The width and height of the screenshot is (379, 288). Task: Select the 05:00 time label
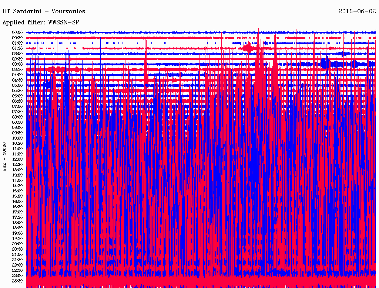(x=17, y=85)
